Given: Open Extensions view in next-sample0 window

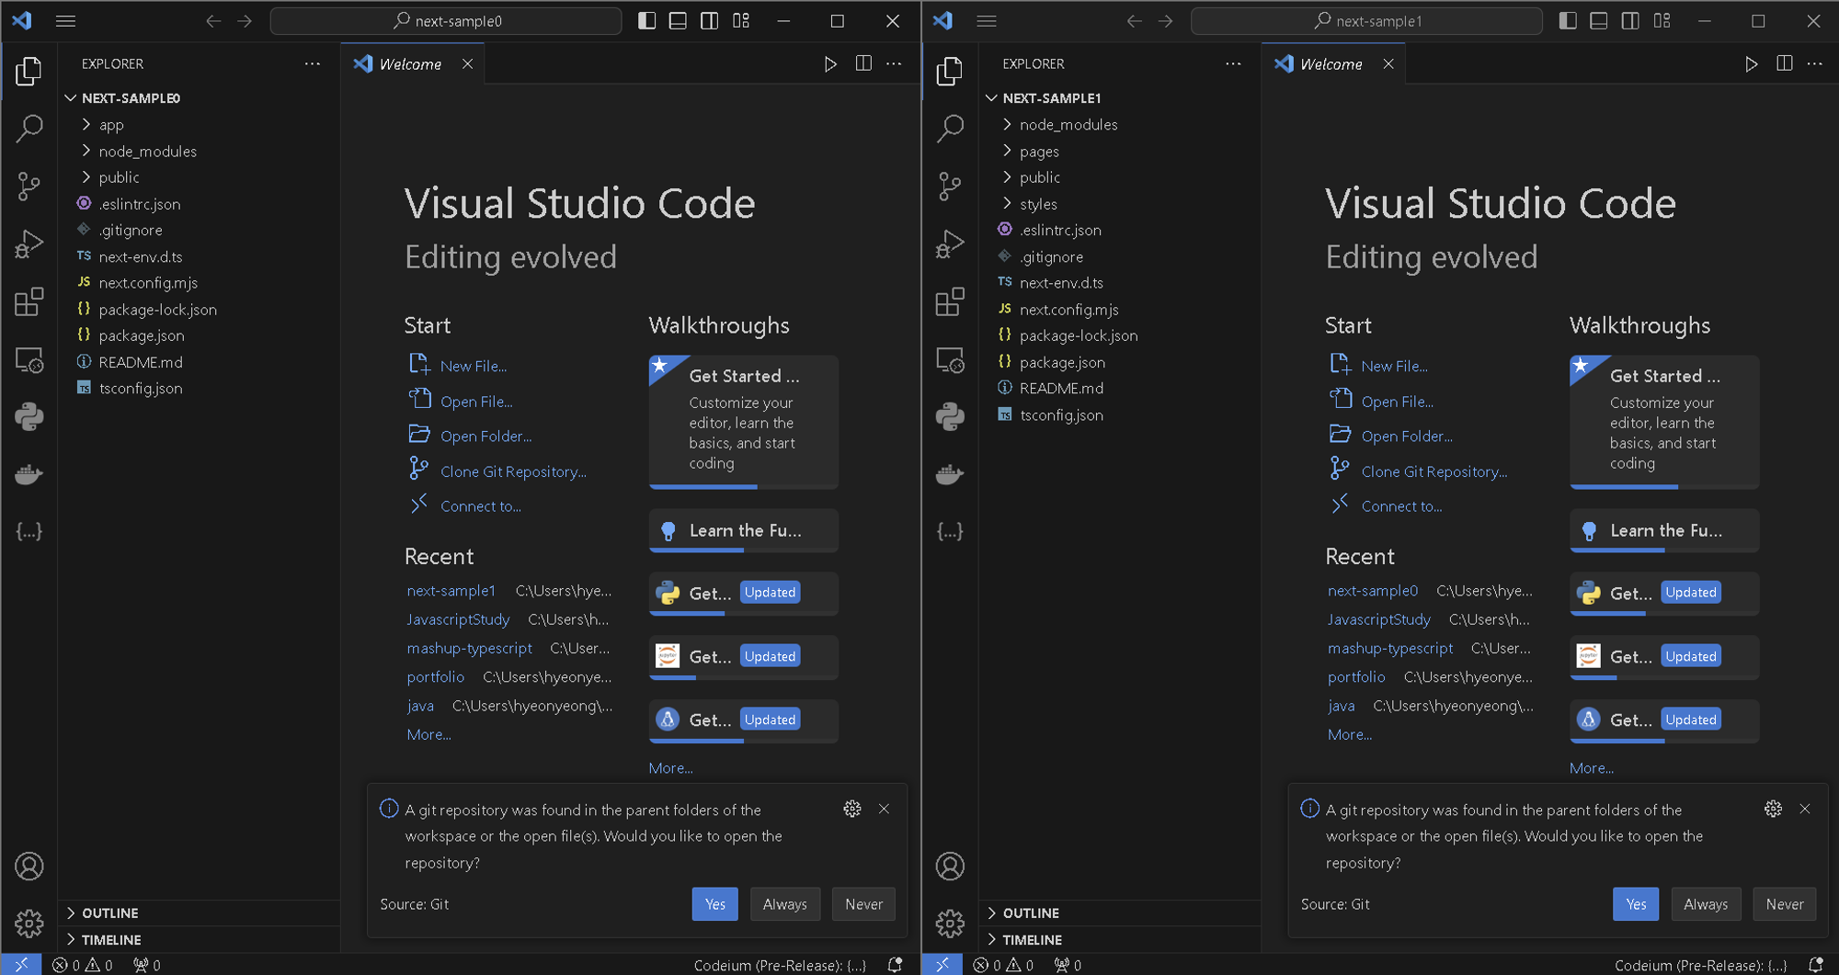Looking at the screenshot, I should 29,301.
